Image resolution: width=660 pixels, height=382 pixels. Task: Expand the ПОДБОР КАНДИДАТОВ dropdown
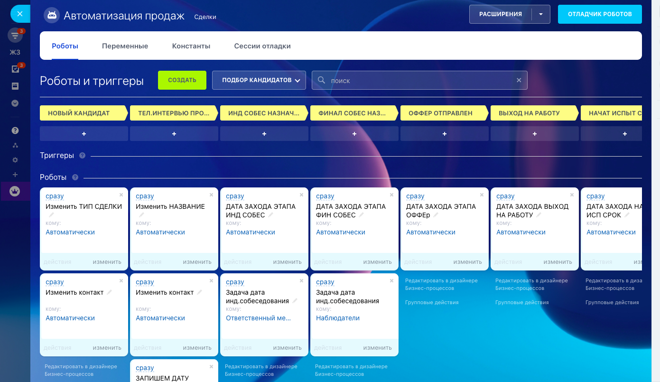[259, 80]
